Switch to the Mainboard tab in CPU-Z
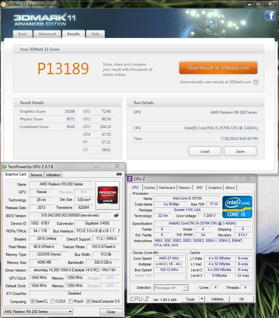The image size is (279, 318). pyautogui.click(x=167, y=188)
